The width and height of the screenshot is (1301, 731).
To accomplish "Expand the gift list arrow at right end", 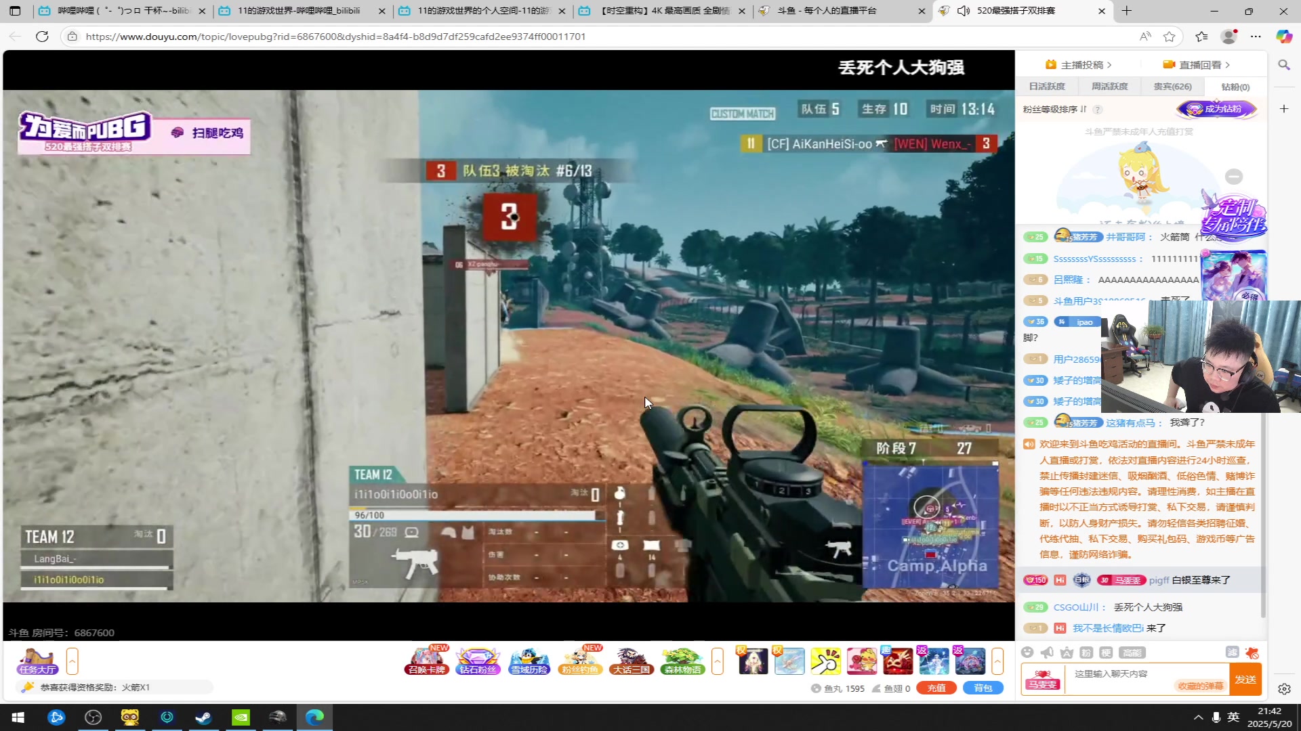I will pos(997,661).
